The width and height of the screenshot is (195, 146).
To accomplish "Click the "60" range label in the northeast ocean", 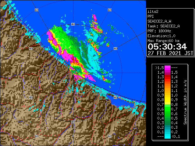I will tap(110, 10).
